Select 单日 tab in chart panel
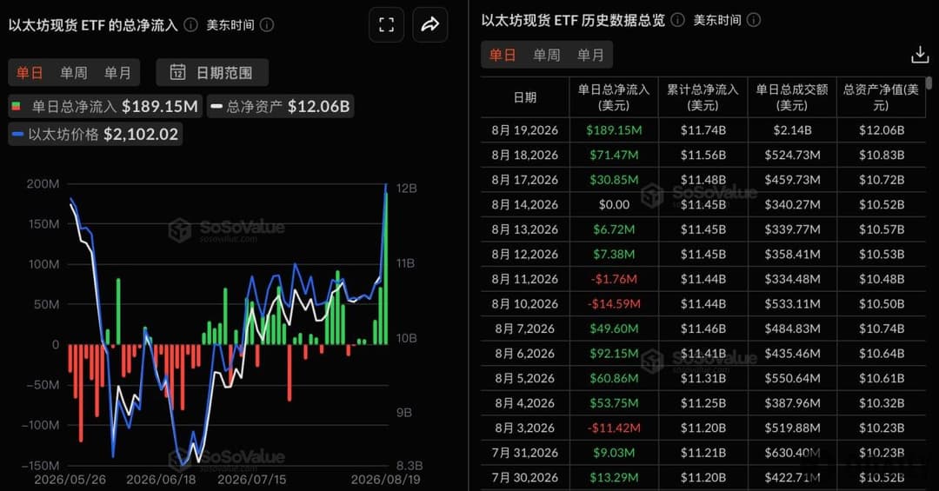This screenshot has width=939, height=491. [x=30, y=73]
